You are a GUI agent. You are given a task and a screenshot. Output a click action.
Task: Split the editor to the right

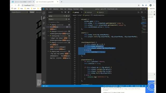[142, 12]
